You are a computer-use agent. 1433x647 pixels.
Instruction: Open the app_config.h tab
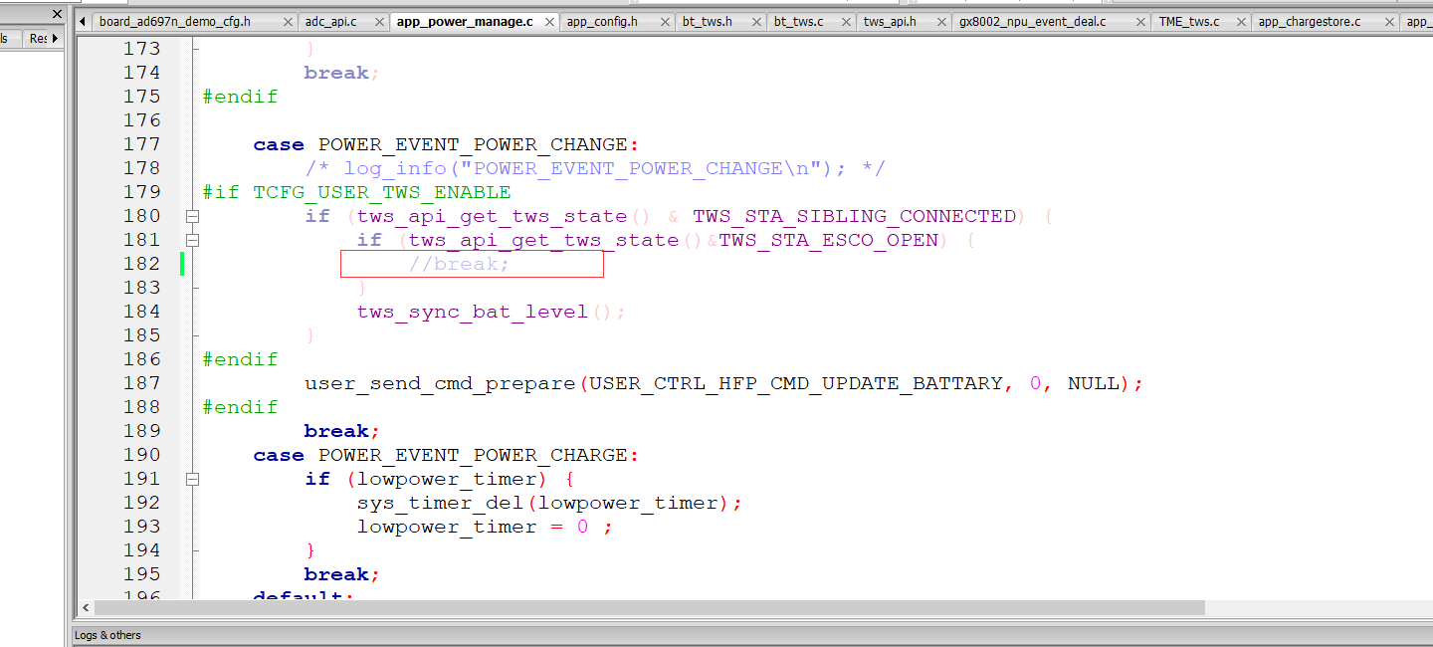point(602,21)
